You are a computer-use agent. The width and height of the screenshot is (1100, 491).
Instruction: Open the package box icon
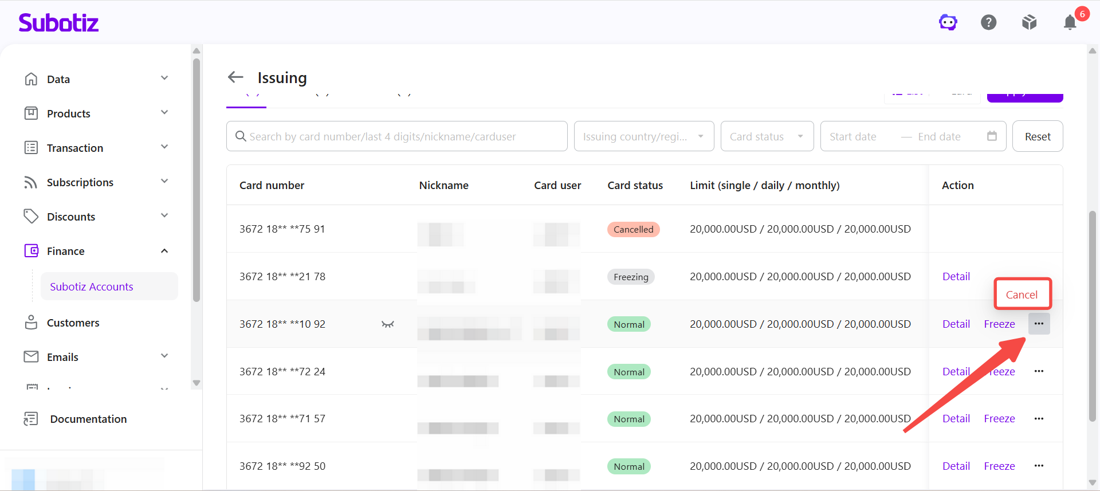tap(1030, 22)
